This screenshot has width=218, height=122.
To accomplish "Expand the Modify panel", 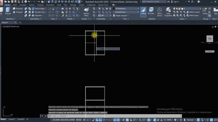I will [x=71, y=19].
